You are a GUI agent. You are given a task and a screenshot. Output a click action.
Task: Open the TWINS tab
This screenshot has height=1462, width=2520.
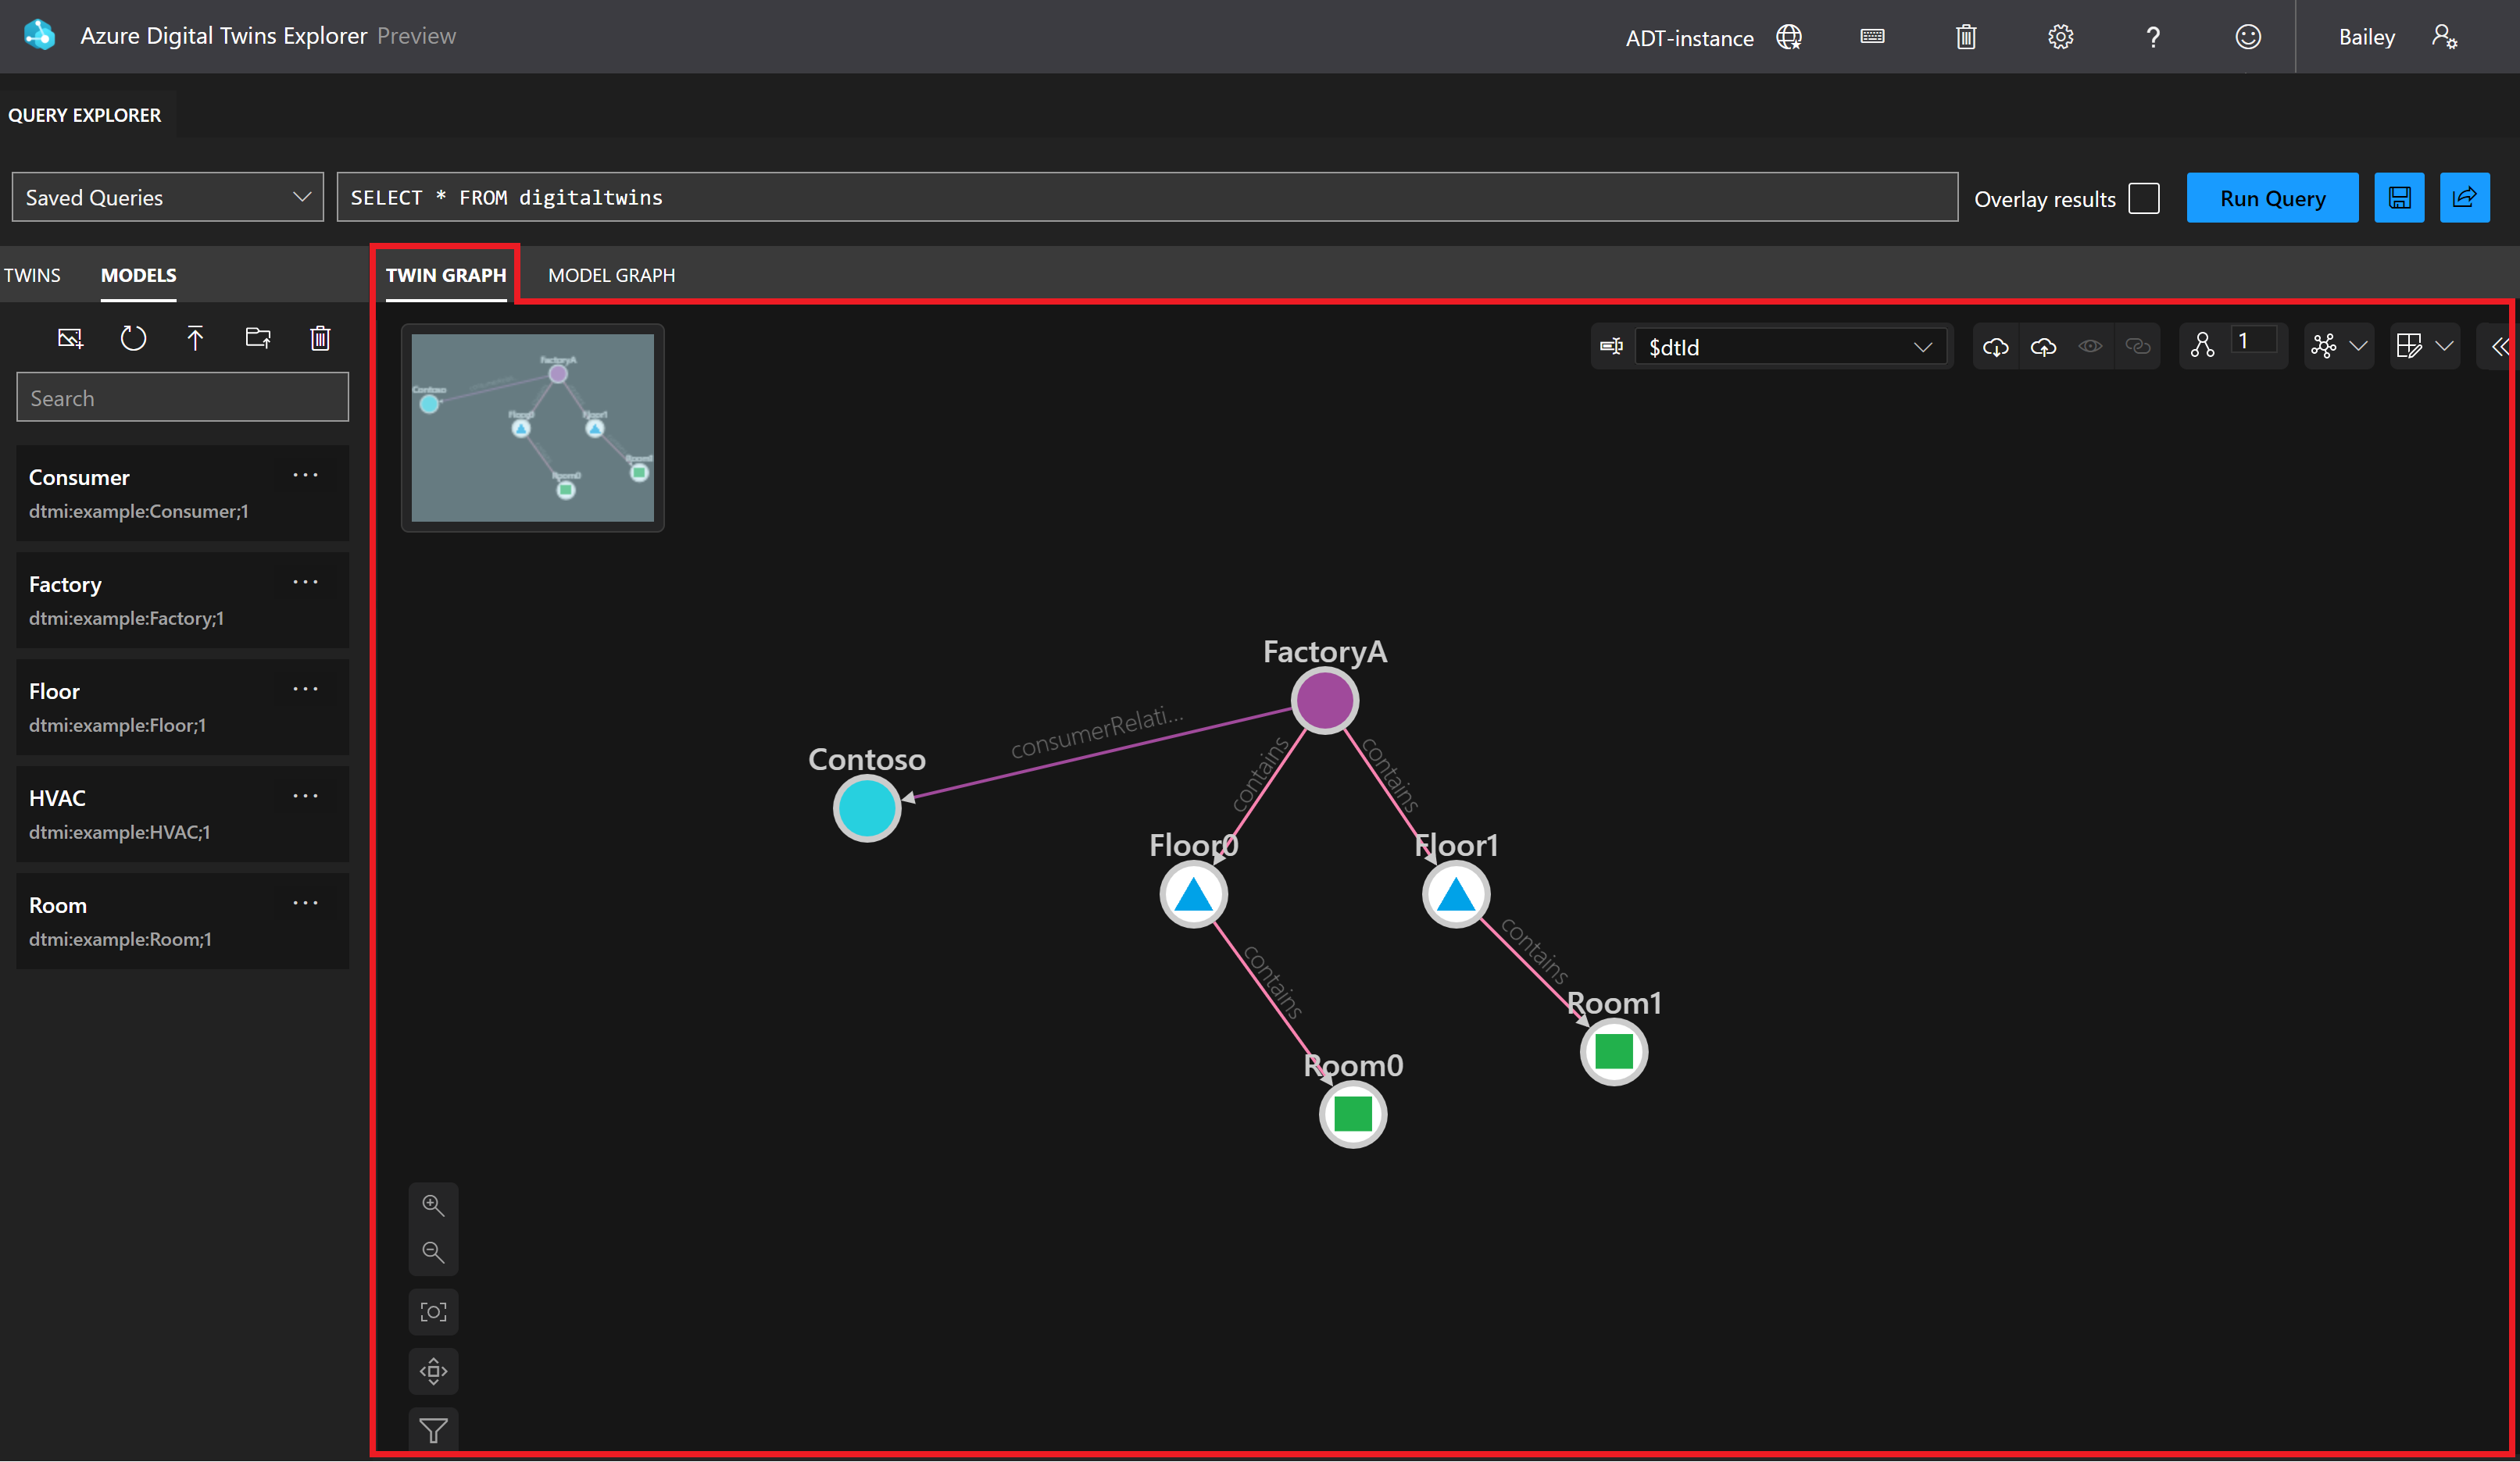(32, 275)
